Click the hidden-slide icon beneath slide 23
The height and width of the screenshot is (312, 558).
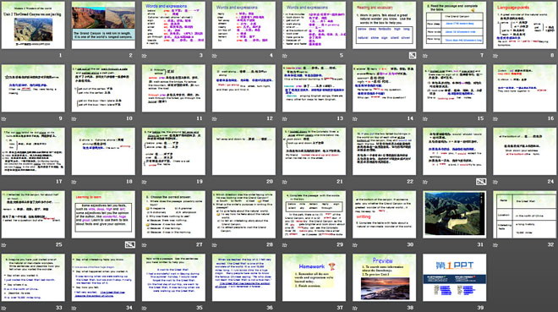tap(481, 182)
